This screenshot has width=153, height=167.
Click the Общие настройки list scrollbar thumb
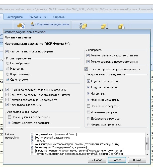147,144
